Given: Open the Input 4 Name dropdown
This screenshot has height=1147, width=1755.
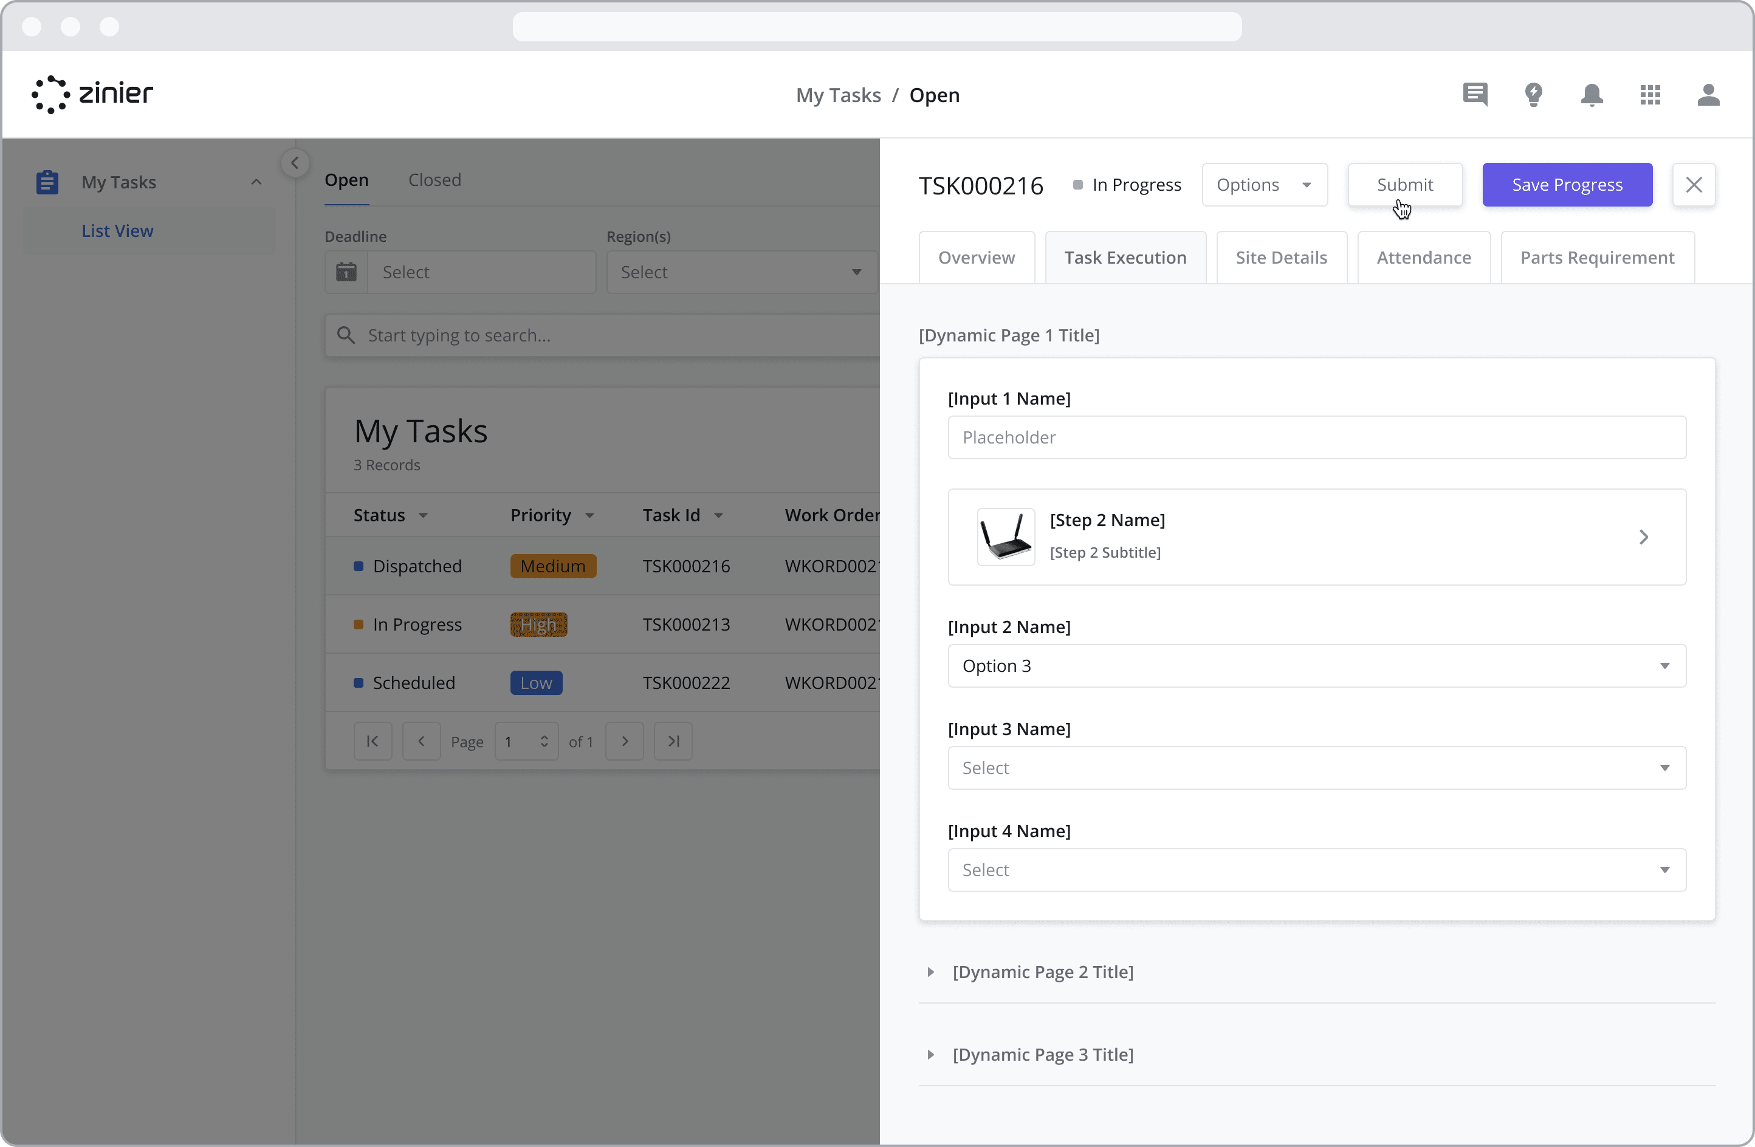Looking at the screenshot, I should [x=1317, y=870].
